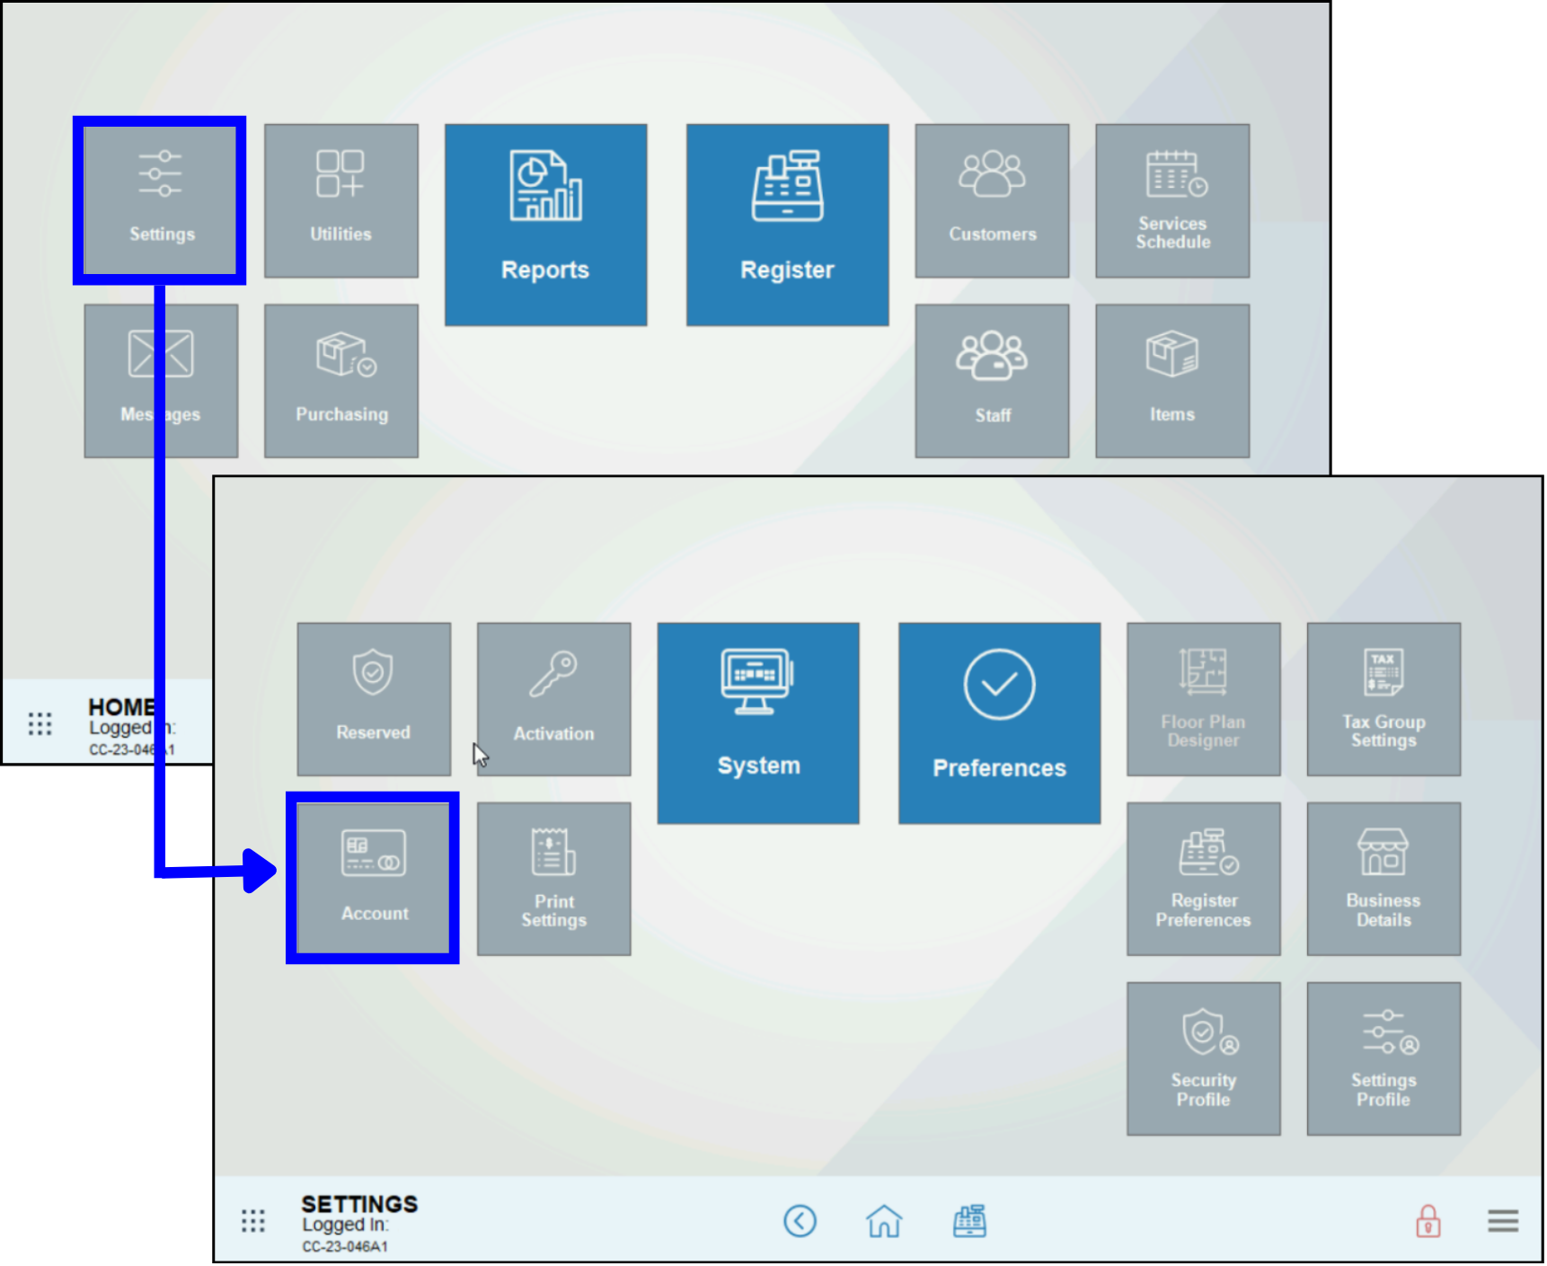Image resolution: width=1547 pixels, height=1266 pixels.
Task: Open the Preferences tile
Action: point(999,722)
